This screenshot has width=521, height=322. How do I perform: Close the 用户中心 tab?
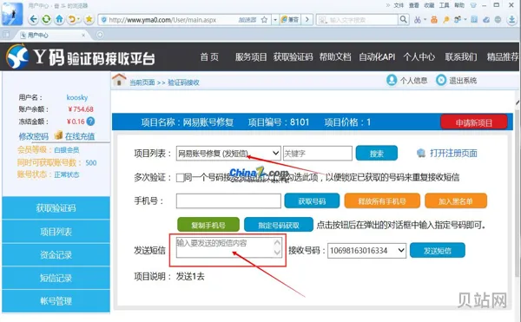[83, 35]
